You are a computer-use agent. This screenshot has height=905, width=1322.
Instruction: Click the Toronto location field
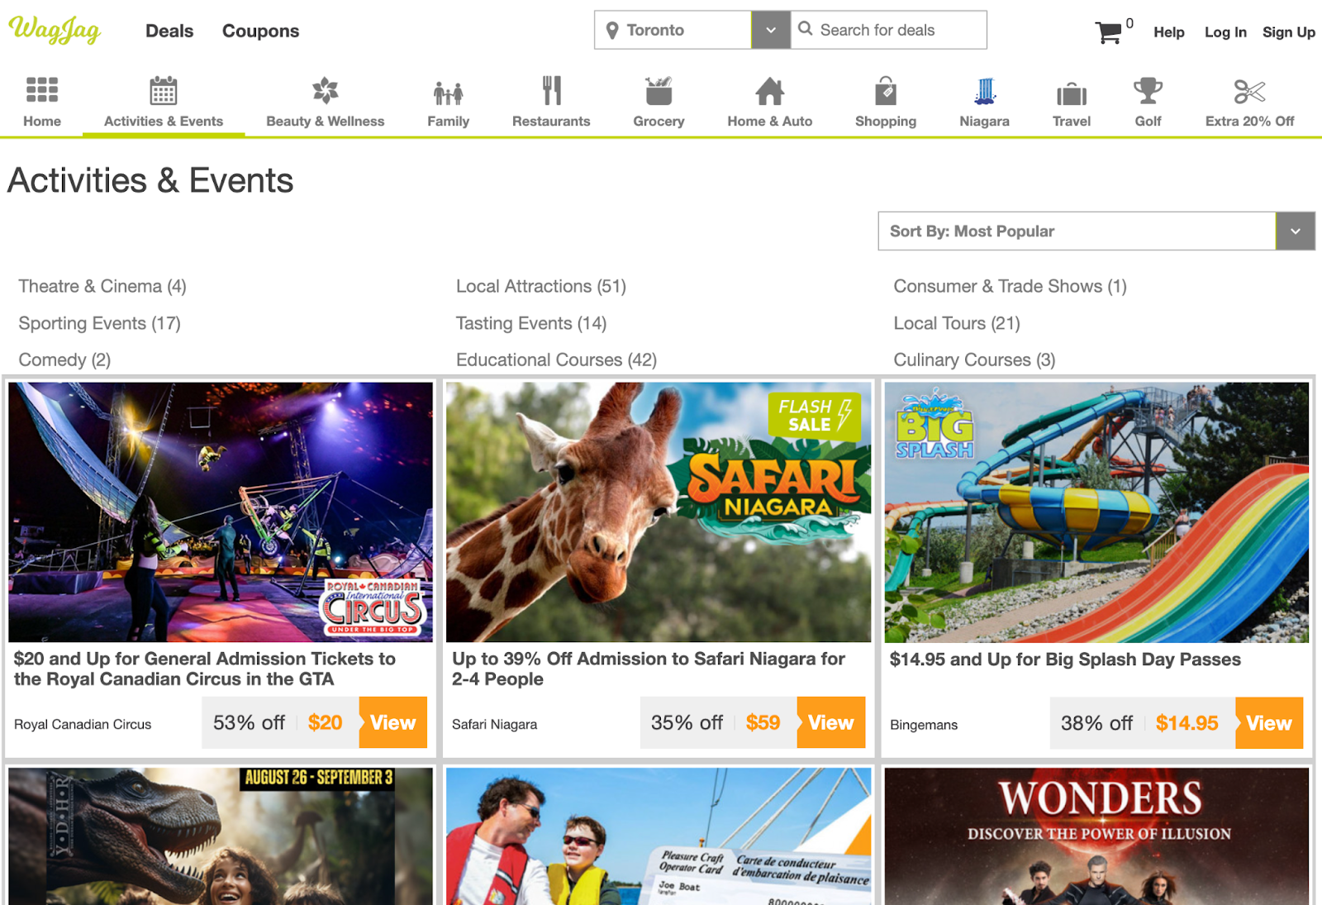673,30
